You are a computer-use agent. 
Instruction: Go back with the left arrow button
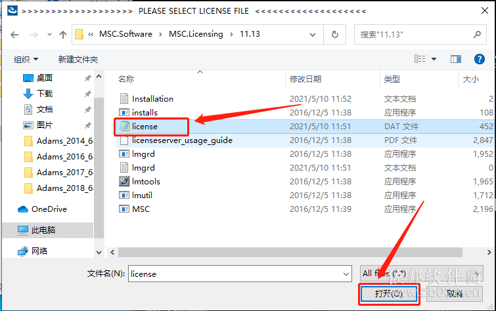tap(14, 35)
